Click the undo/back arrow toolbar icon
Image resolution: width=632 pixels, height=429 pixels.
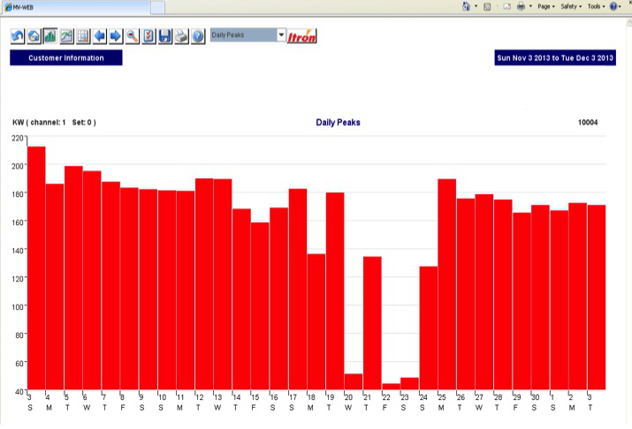(x=18, y=36)
